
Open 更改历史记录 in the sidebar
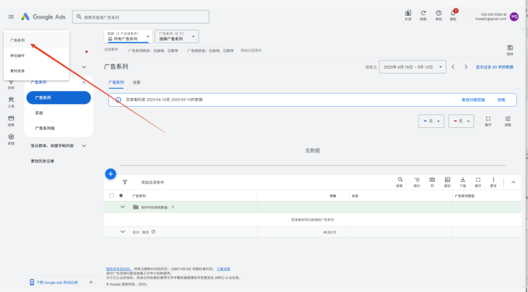pyautogui.click(x=42, y=162)
